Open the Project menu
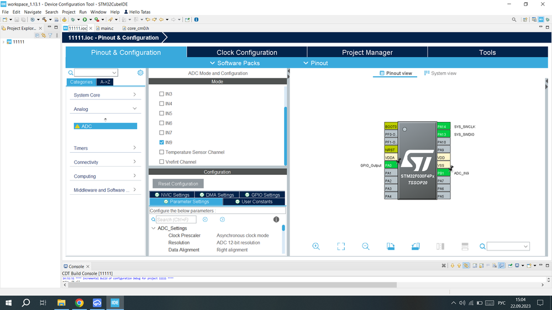Viewport: 552px width, 310px height. (x=69, y=12)
